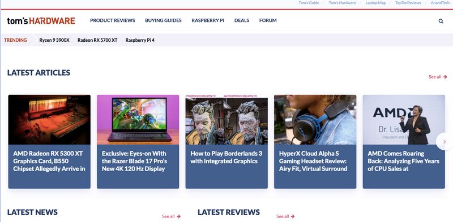Select trending topic Radeon RX 5700 XT
The image size is (453, 222).
(97, 40)
